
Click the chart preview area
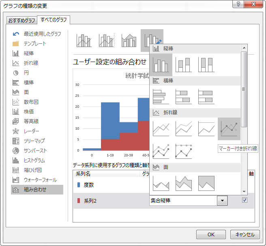point(111,114)
